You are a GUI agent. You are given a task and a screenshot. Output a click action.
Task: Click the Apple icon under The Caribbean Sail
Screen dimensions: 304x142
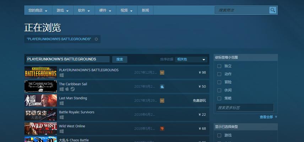(67, 89)
